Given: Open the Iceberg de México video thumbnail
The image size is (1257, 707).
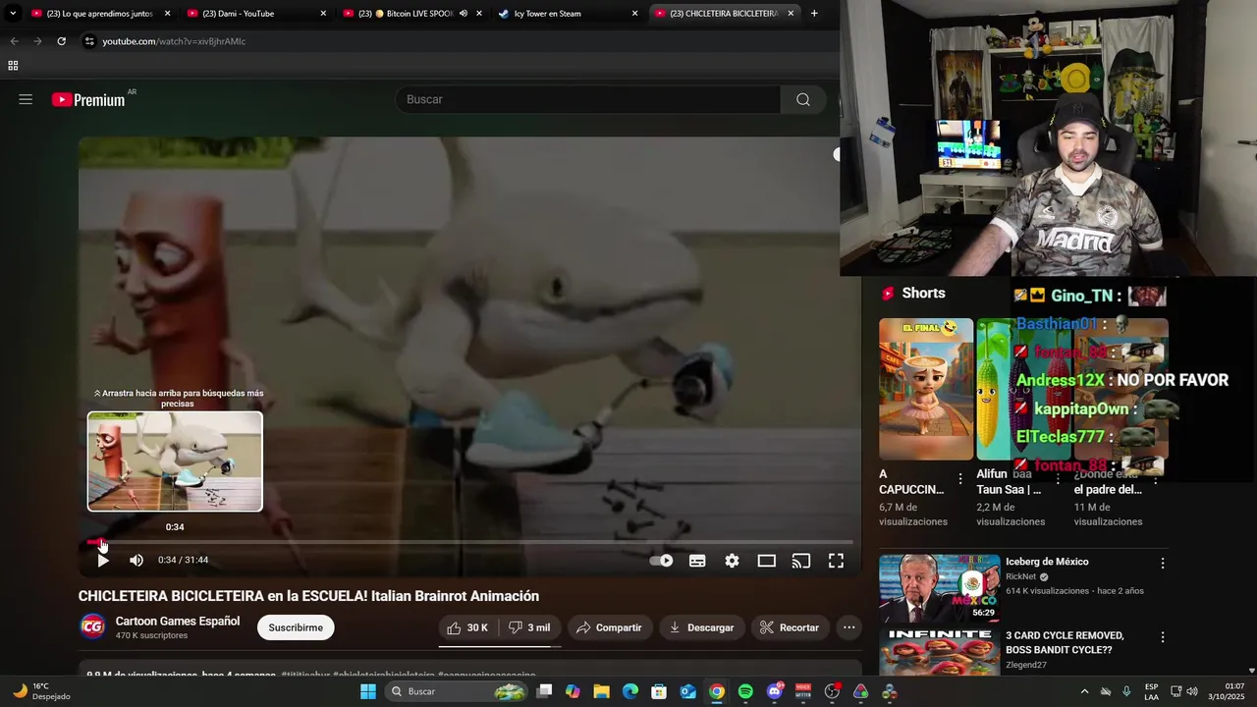Looking at the screenshot, I should tap(939, 589).
